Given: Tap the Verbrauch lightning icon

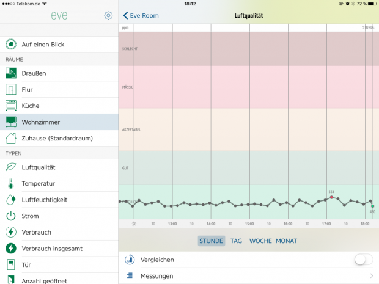Looking at the screenshot, I should pyautogui.click(x=11, y=232).
